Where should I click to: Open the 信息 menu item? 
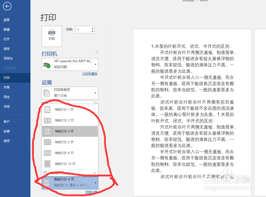[7, 20]
